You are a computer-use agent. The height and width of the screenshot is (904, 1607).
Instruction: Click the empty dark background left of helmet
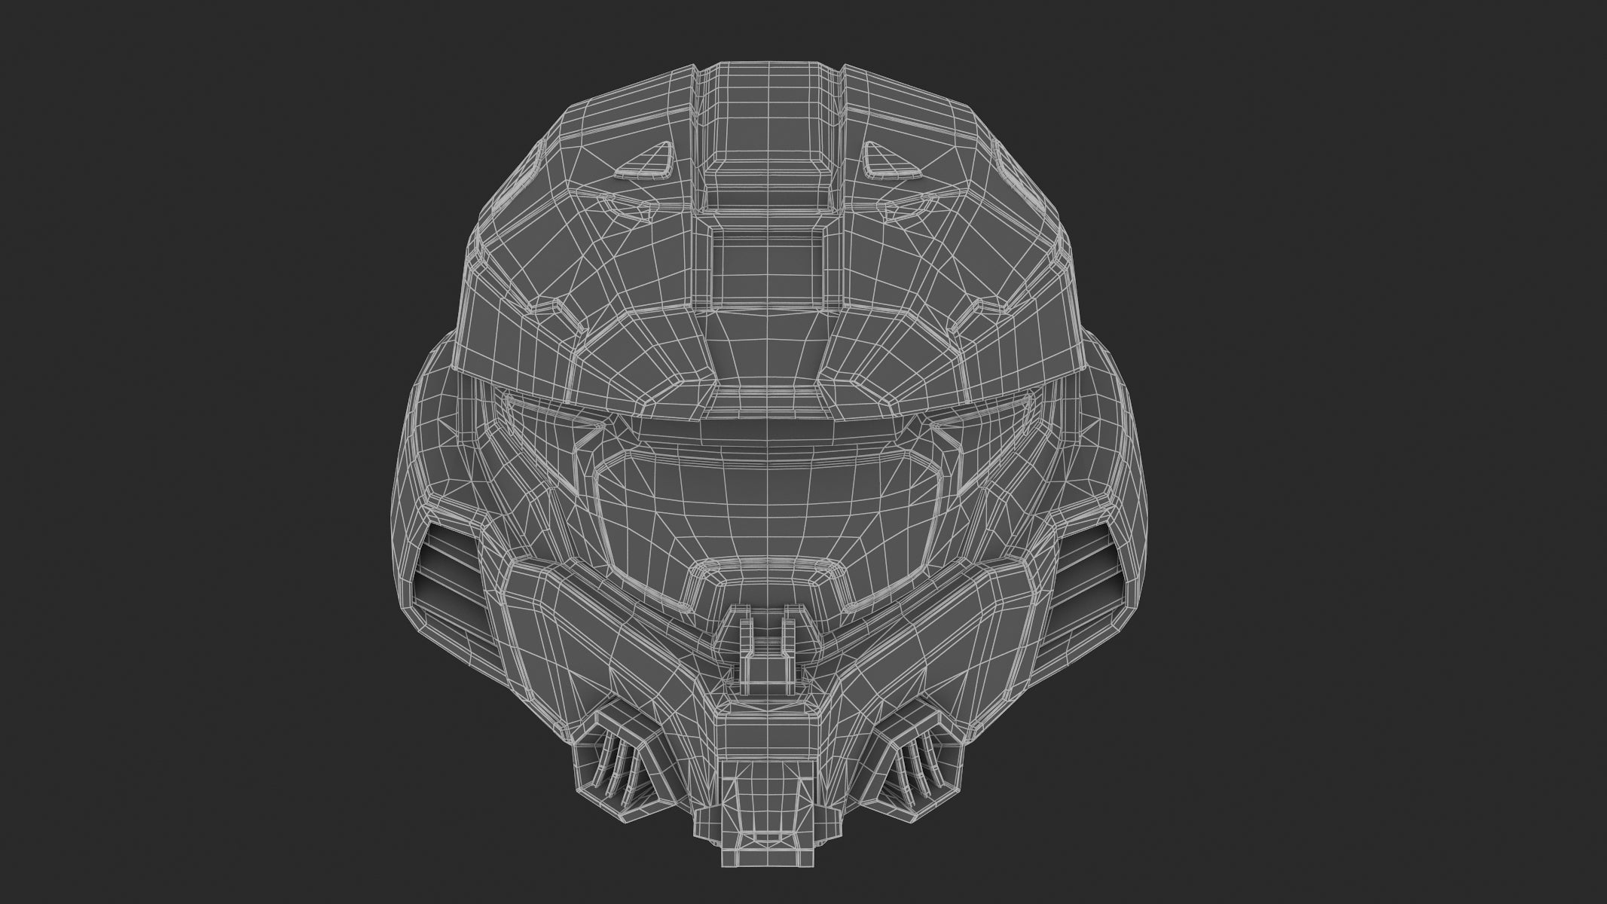(x=188, y=452)
